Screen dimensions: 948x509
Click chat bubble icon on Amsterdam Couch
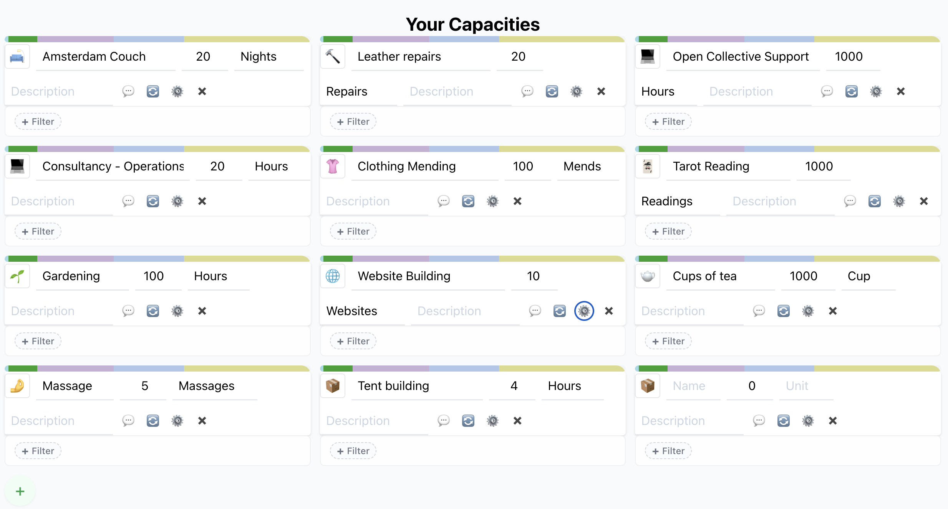128,91
